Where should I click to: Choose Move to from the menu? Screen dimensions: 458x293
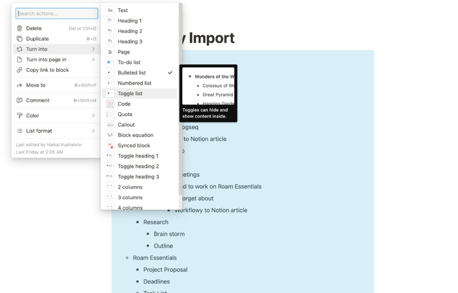click(x=57, y=85)
